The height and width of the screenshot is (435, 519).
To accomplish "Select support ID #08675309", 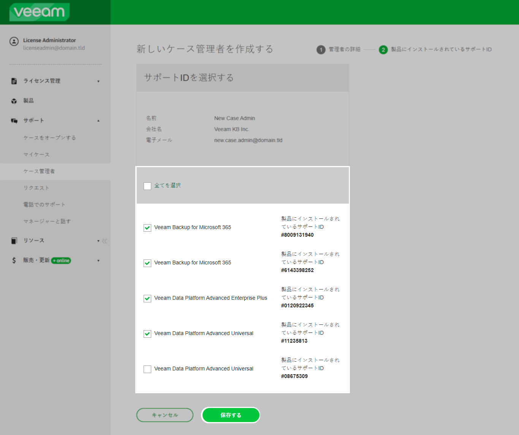I will click(x=294, y=376).
